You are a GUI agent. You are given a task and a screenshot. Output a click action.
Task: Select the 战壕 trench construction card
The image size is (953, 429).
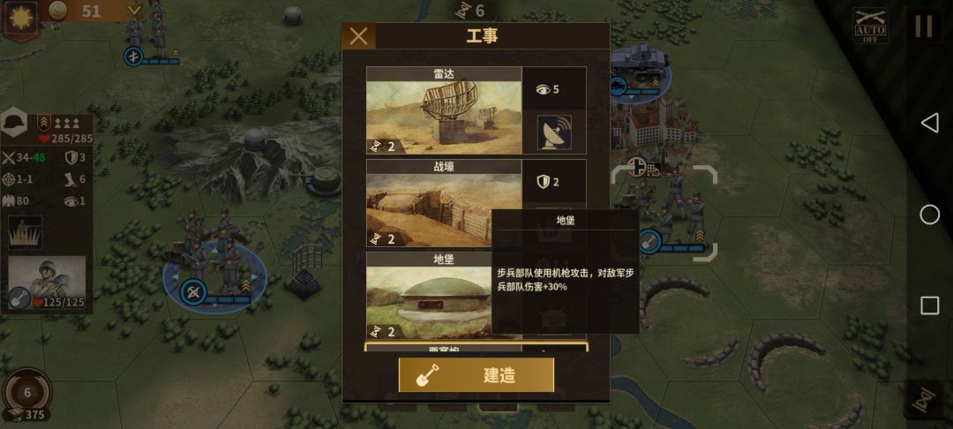point(444,202)
